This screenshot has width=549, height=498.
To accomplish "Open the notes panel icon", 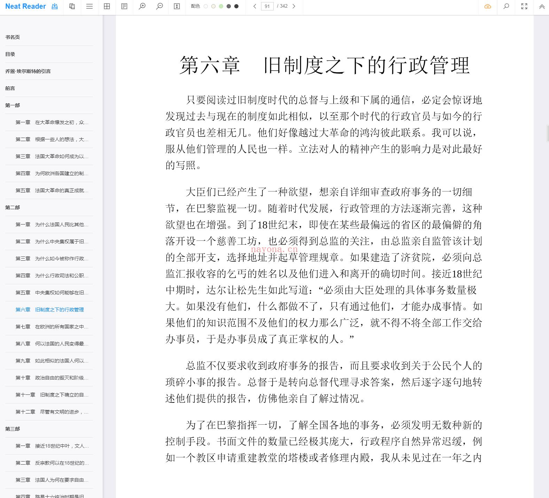I will [124, 6].
